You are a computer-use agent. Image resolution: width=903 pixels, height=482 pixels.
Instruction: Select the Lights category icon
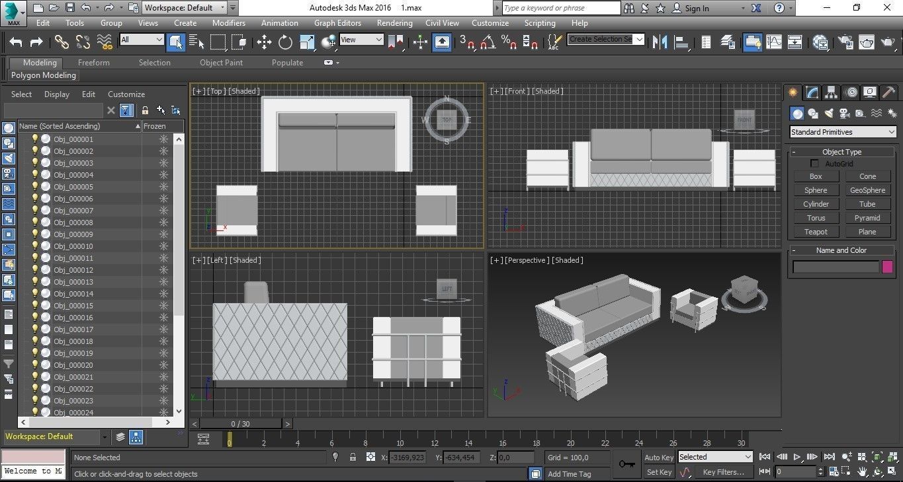click(828, 114)
